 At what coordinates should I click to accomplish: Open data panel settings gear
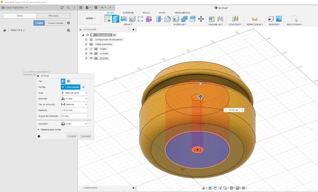tap(68, 23)
